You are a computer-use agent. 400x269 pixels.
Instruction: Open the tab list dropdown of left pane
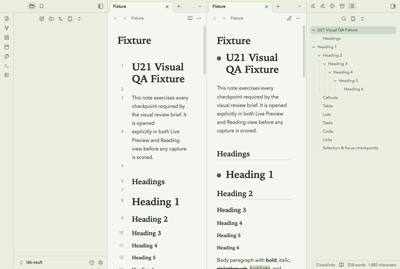click(200, 6)
